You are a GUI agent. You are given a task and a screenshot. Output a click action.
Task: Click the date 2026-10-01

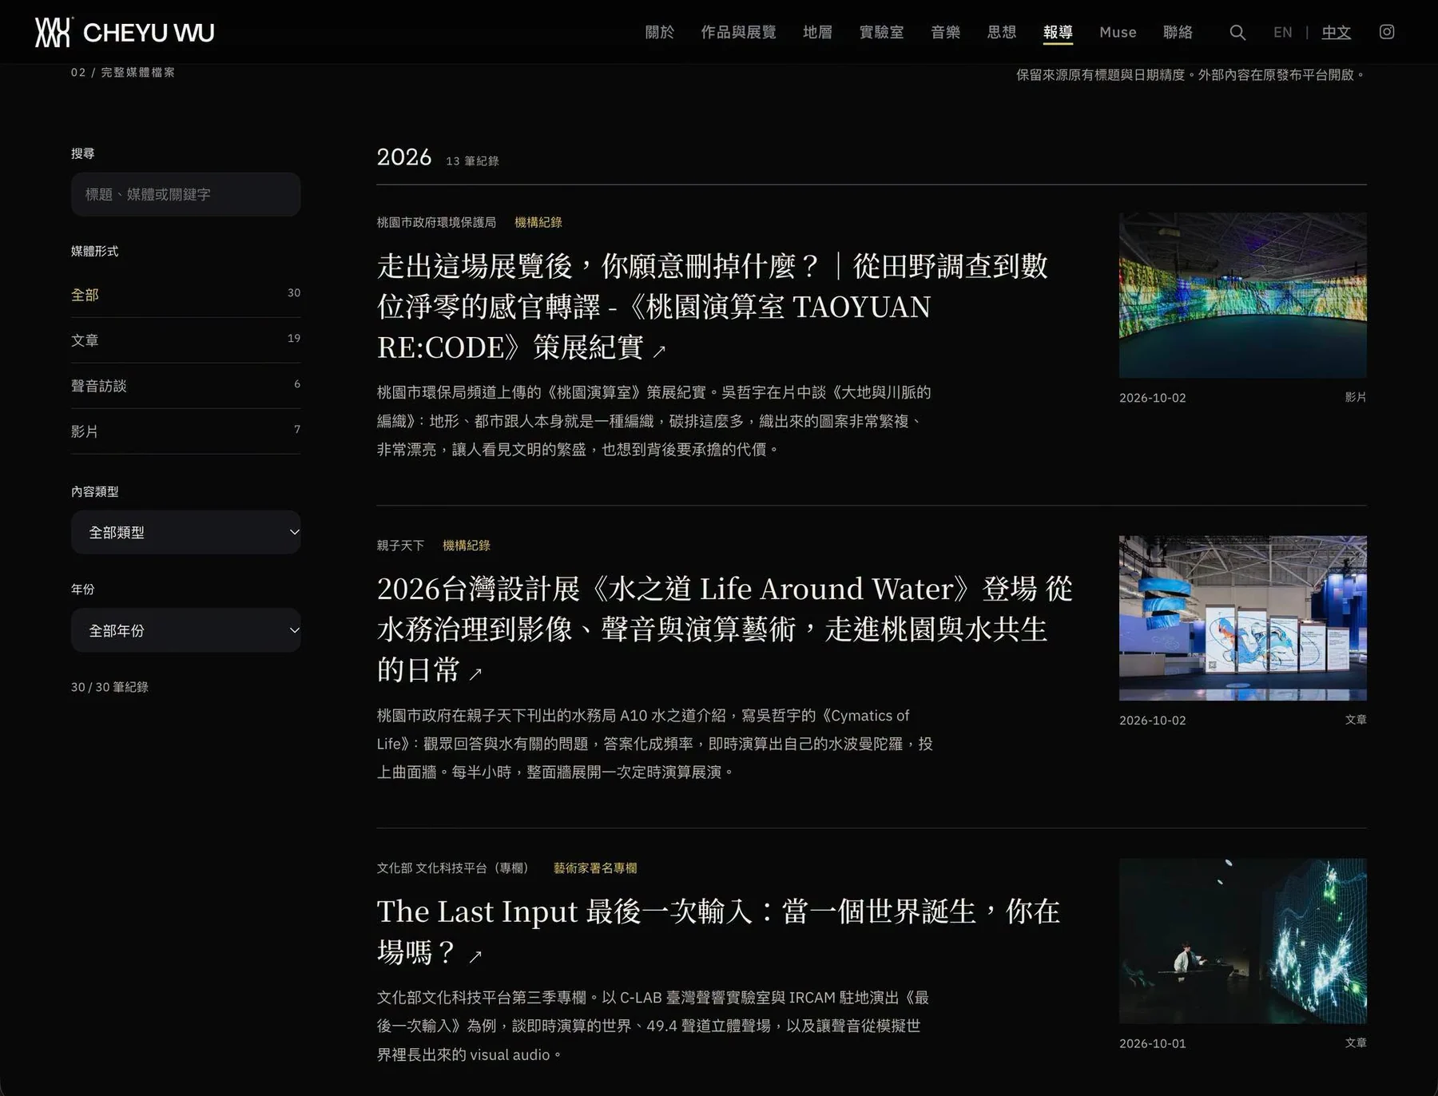pos(1152,1043)
